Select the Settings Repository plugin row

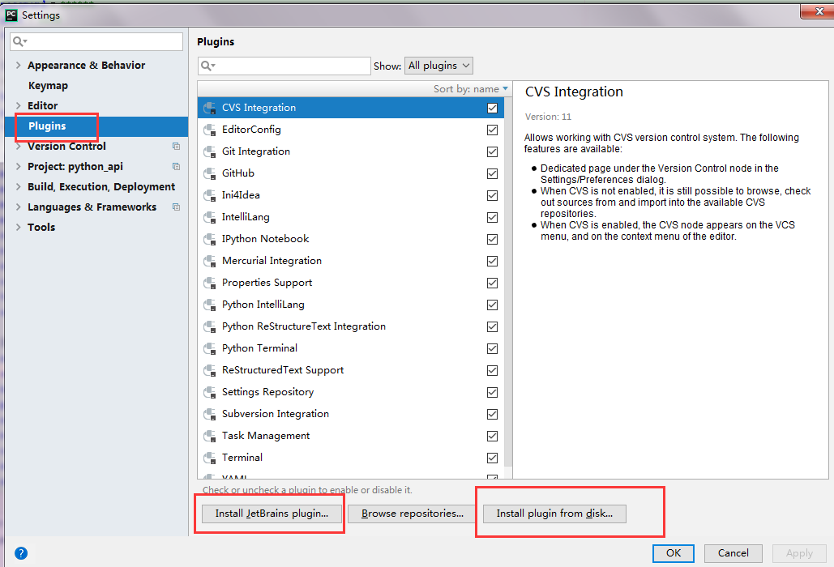351,392
